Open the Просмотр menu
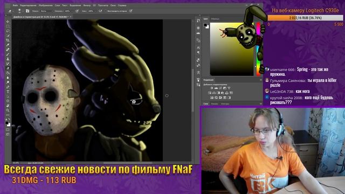This screenshot has height=194, width=345. point(103,5)
